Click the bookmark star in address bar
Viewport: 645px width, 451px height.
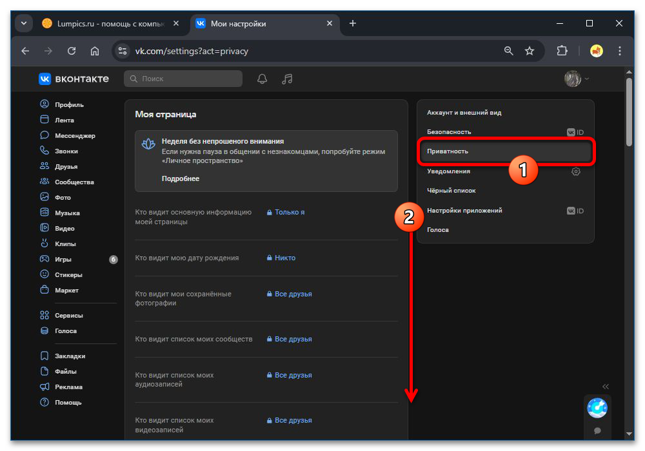(x=530, y=51)
